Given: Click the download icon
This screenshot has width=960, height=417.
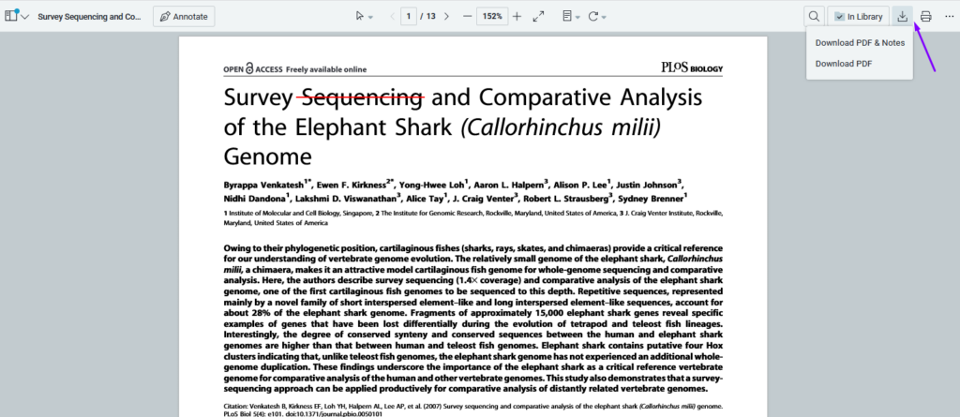Looking at the screenshot, I should (902, 17).
